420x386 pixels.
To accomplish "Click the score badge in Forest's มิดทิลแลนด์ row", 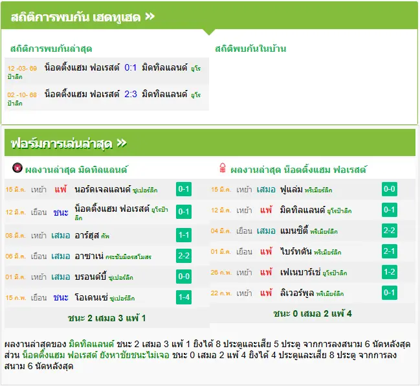I will coord(390,210).
